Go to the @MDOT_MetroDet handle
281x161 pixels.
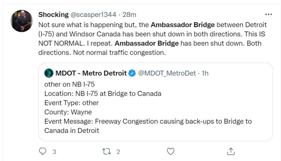pyautogui.click(x=167, y=73)
